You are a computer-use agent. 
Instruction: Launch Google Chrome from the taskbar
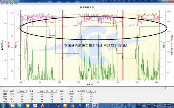73,105
